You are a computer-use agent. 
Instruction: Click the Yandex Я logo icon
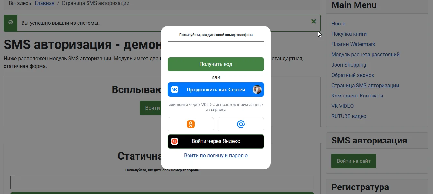click(175, 141)
